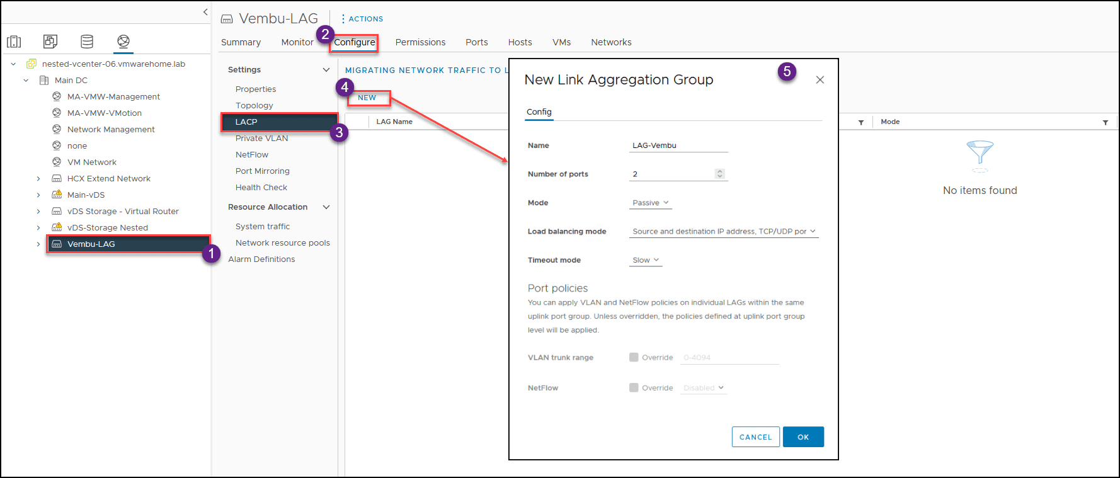
Task: Collapse nested-vcenter-06.vmwarehome.lab tree node
Action: pos(13,64)
